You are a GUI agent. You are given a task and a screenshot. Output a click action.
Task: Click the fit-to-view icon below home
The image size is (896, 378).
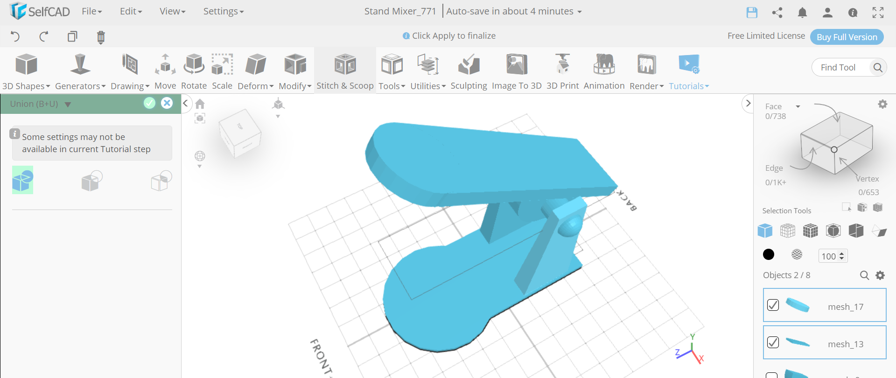[x=200, y=118]
